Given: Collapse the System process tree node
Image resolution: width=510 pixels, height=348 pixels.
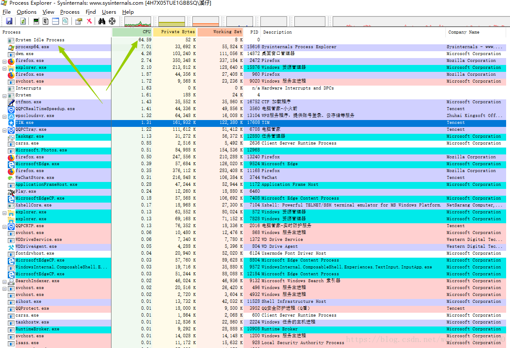Looking at the screenshot, I should coord(5,96).
